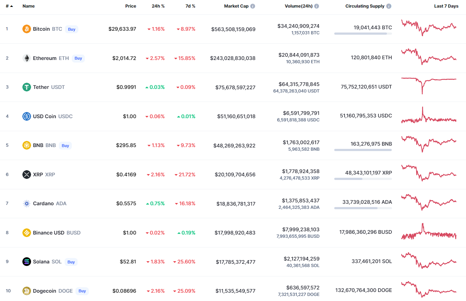Click the Bitcoin orange logo icon
This screenshot has height=301, width=466.
[x=27, y=29]
